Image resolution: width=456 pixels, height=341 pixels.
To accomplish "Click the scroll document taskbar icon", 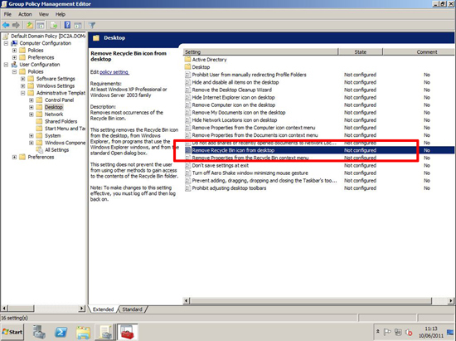I will pyautogui.click(x=105, y=332).
